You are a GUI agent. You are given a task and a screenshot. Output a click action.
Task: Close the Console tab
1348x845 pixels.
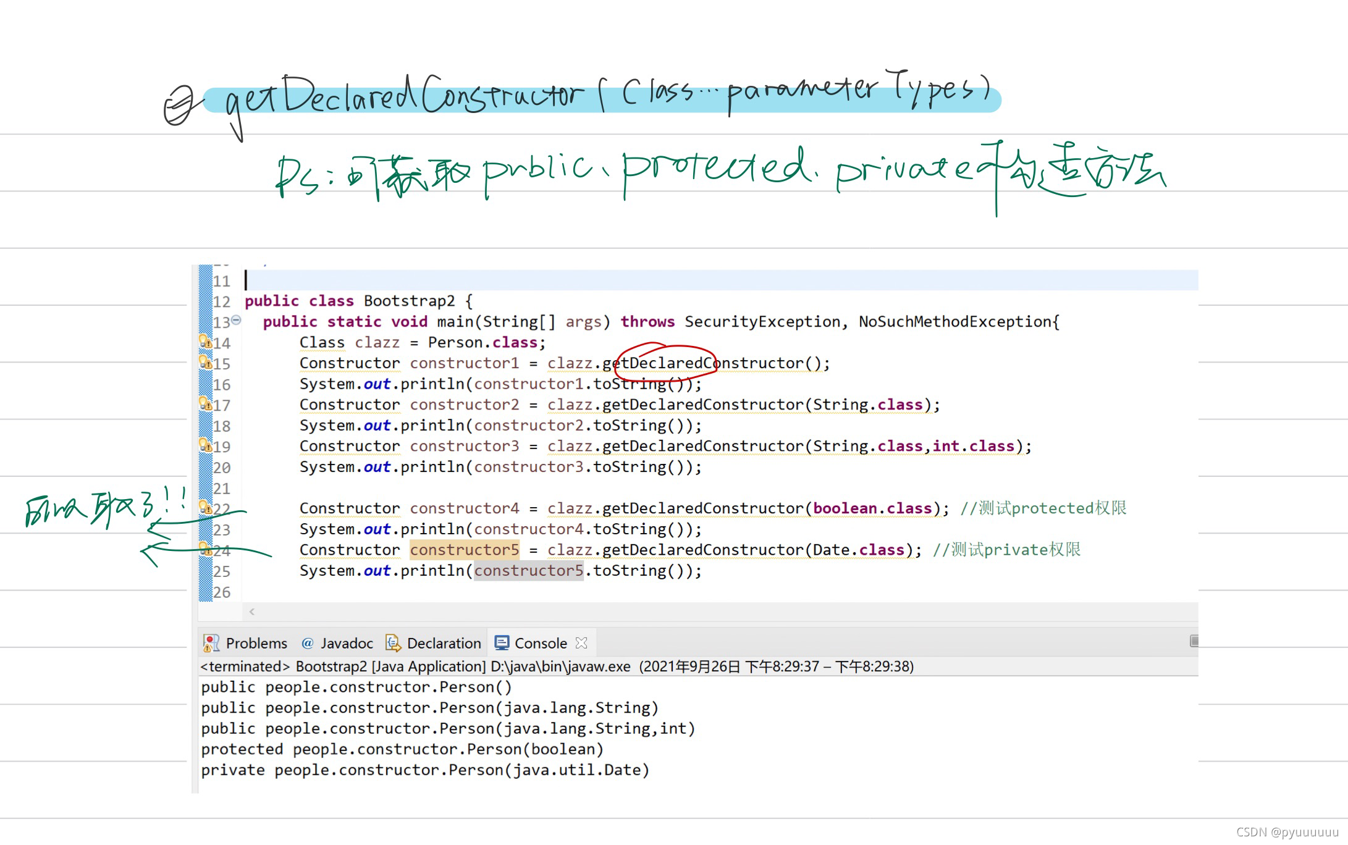(x=581, y=643)
